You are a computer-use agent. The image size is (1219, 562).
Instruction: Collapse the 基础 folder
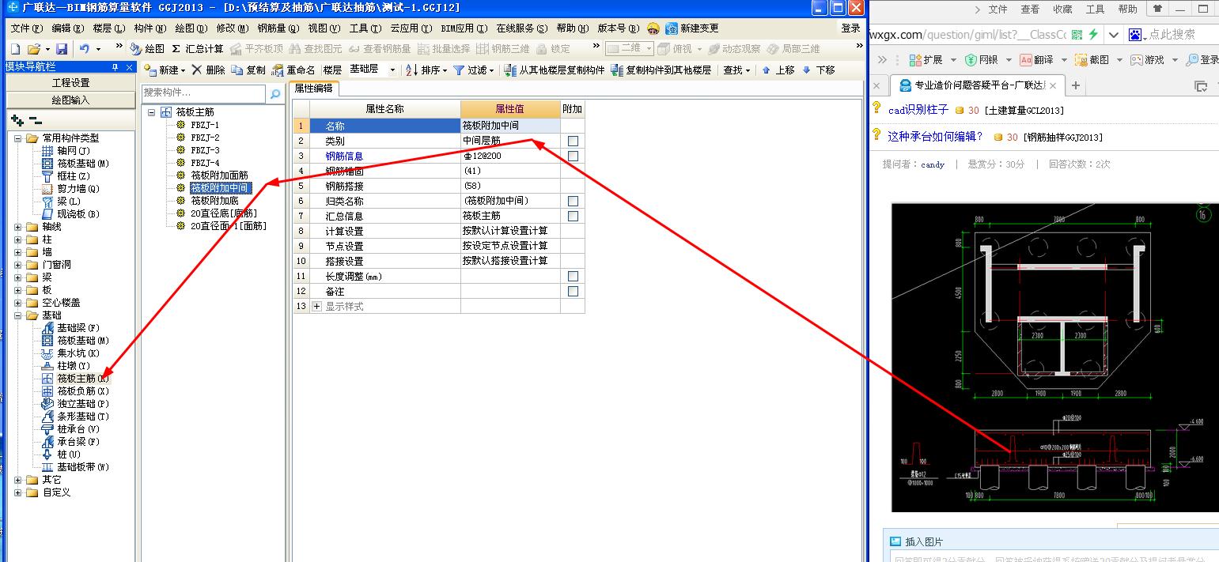pyautogui.click(x=18, y=315)
